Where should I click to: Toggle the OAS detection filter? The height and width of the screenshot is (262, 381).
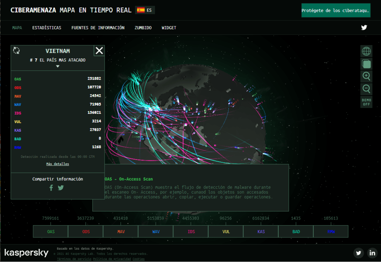[51, 231]
